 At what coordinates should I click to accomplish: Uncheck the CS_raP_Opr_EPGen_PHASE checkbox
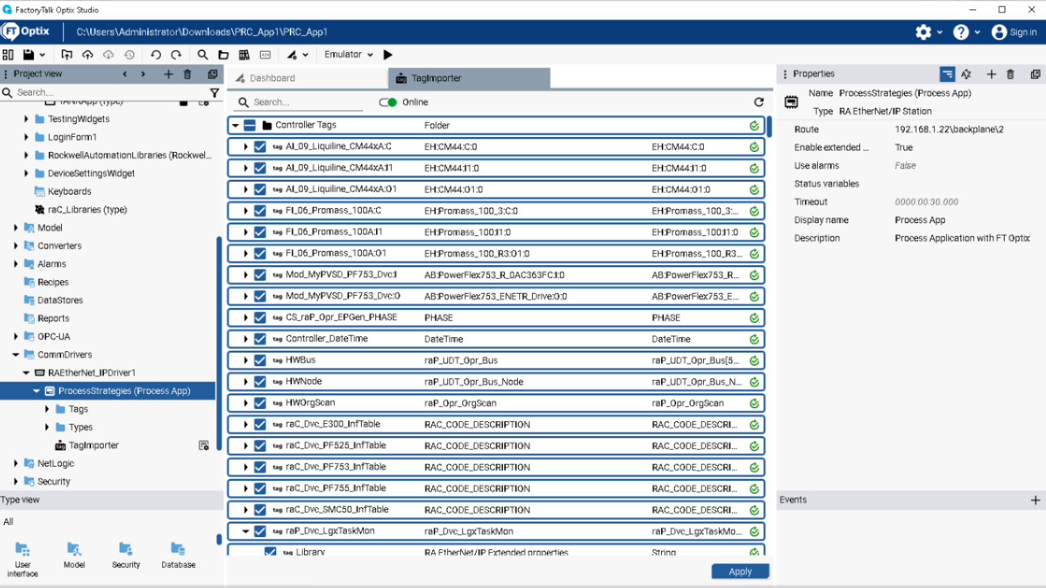tap(259, 317)
